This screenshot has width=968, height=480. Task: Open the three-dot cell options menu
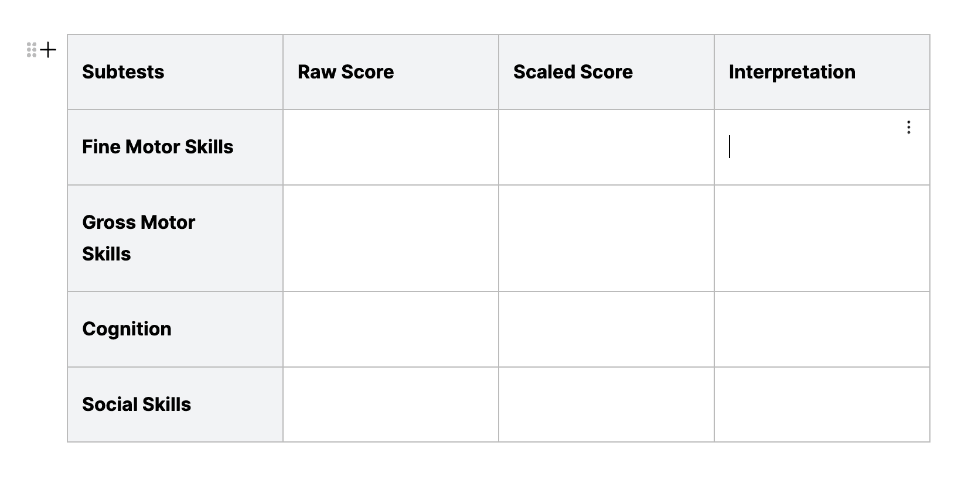pyautogui.click(x=908, y=128)
